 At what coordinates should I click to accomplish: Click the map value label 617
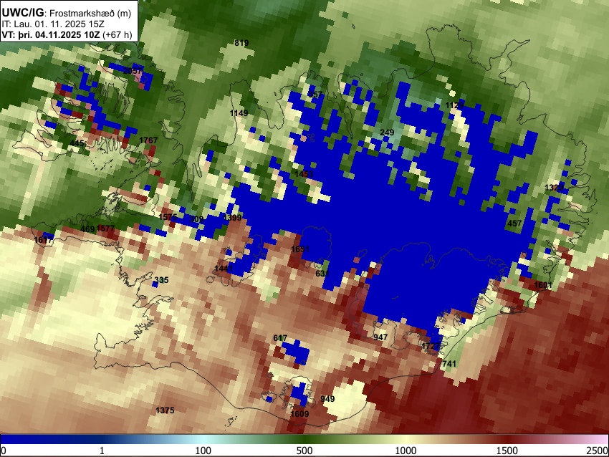pyautogui.click(x=280, y=338)
